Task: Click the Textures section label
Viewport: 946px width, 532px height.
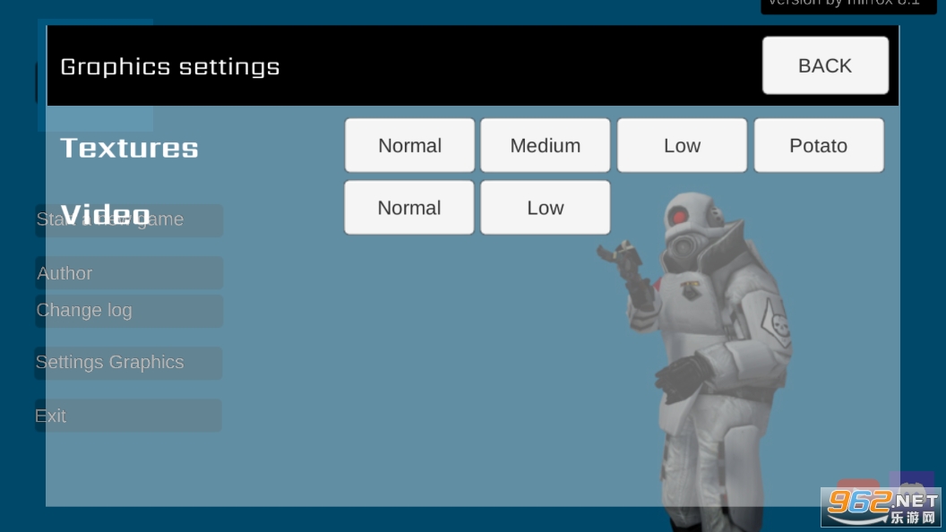Action: pos(129,148)
